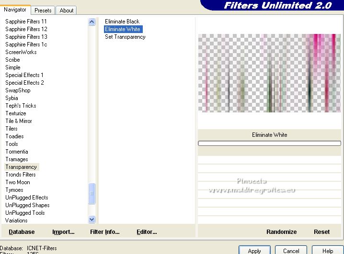Select UnPlugged Shapes category
This screenshot has width=344, height=254.
tap(27, 205)
